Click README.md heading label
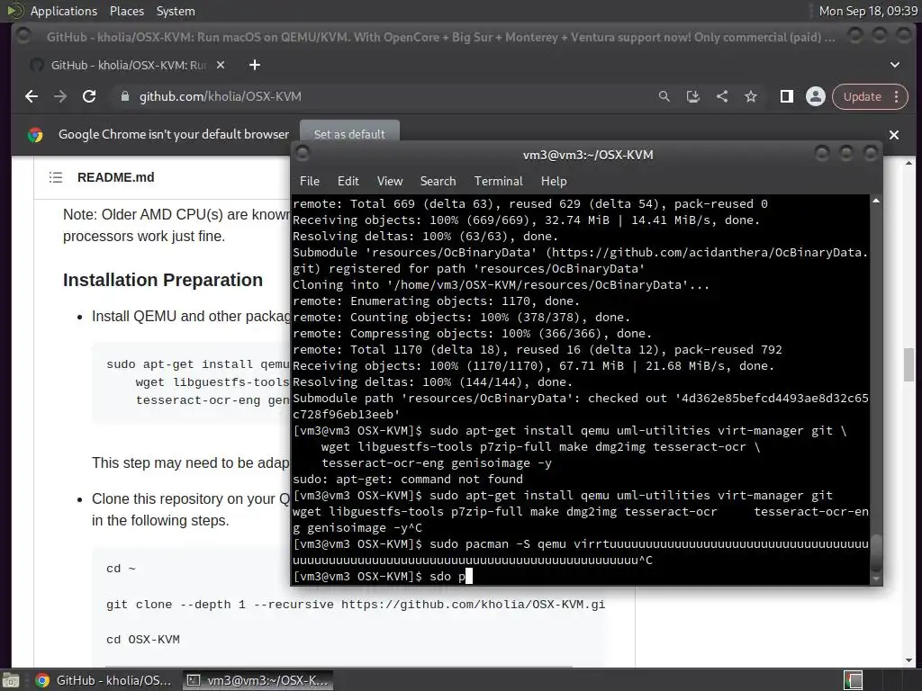Image resolution: width=922 pixels, height=691 pixels. 116,177
